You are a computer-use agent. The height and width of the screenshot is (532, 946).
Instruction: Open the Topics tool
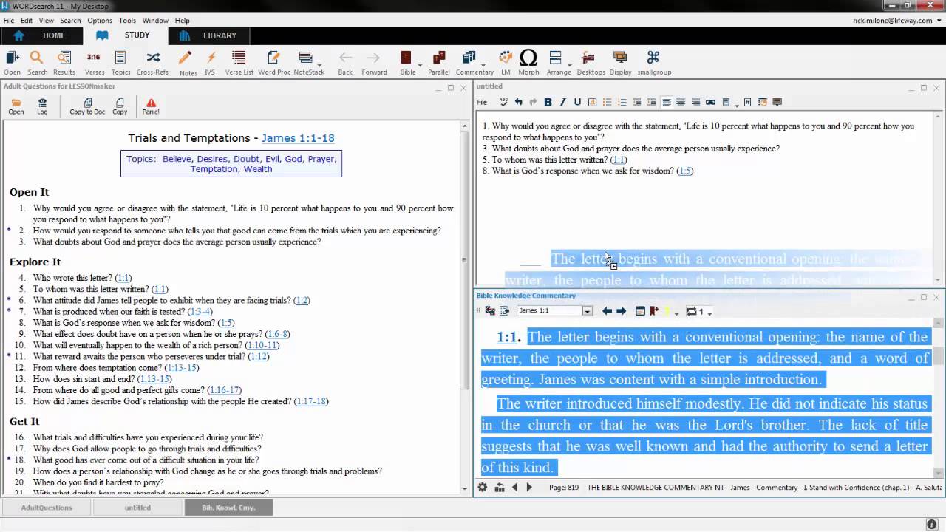pos(120,63)
